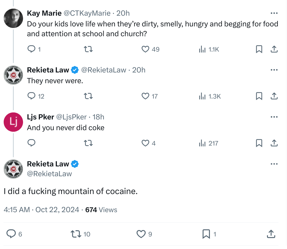Open Ljs Pker's pink avatar
This screenshot has width=287, height=249.
click(13, 122)
